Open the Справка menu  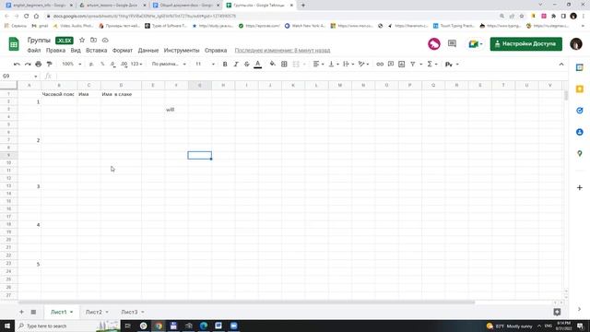(216, 51)
